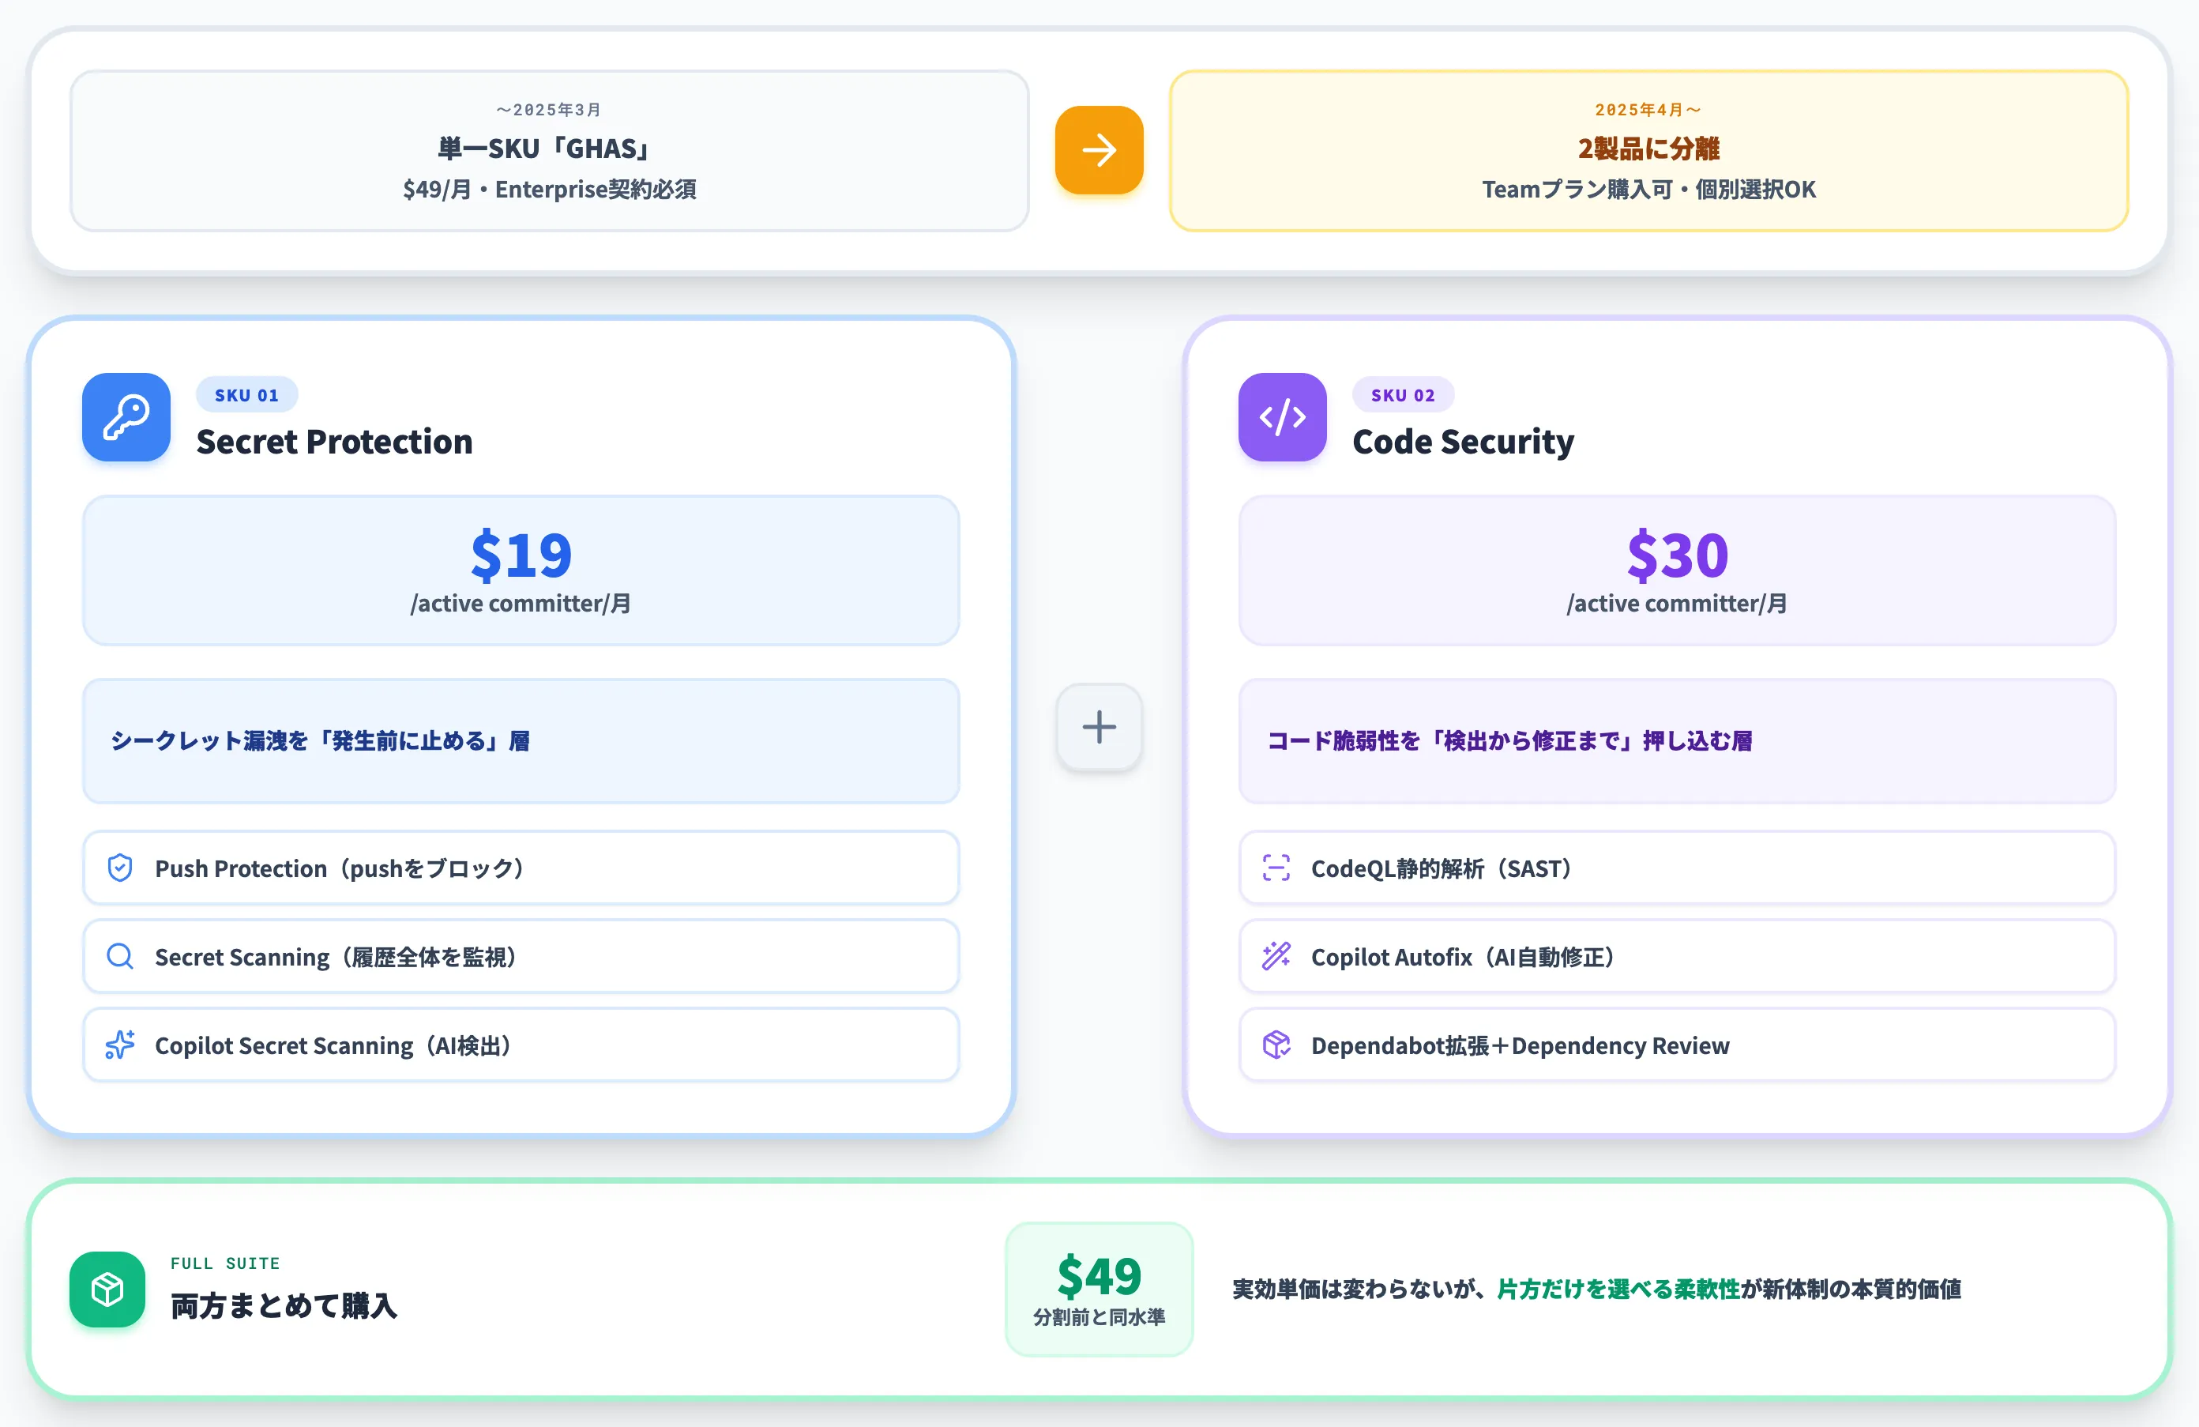The height and width of the screenshot is (1427, 2199).
Task: Click the shield icon beside Push Protection
Action: [120, 868]
